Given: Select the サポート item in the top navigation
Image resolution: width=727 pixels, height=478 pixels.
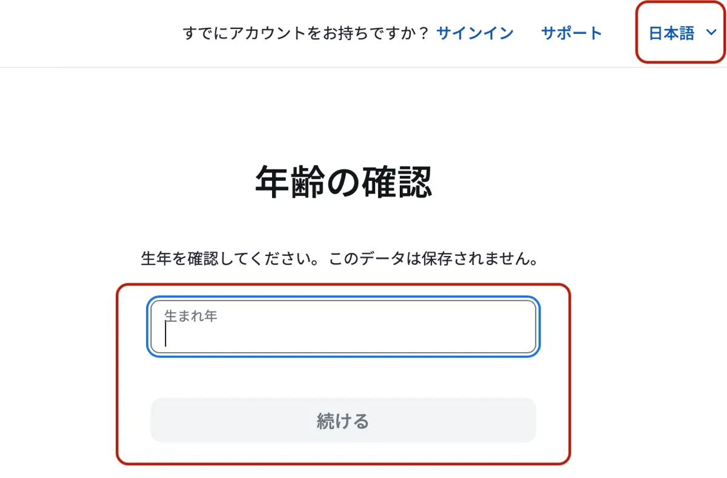Looking at the screenshot, I should point(571,33).
